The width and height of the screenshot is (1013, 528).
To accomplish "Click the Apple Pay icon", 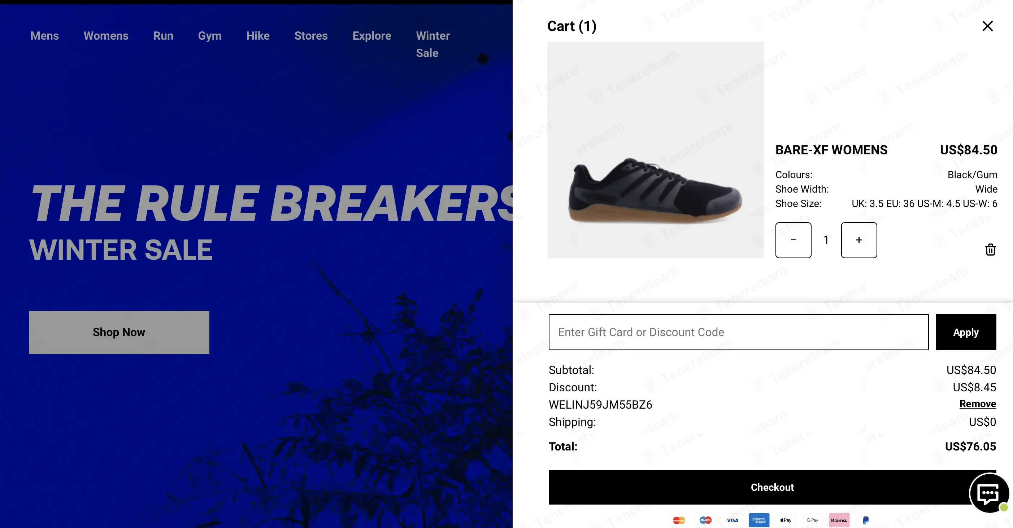I will [786, 520].
